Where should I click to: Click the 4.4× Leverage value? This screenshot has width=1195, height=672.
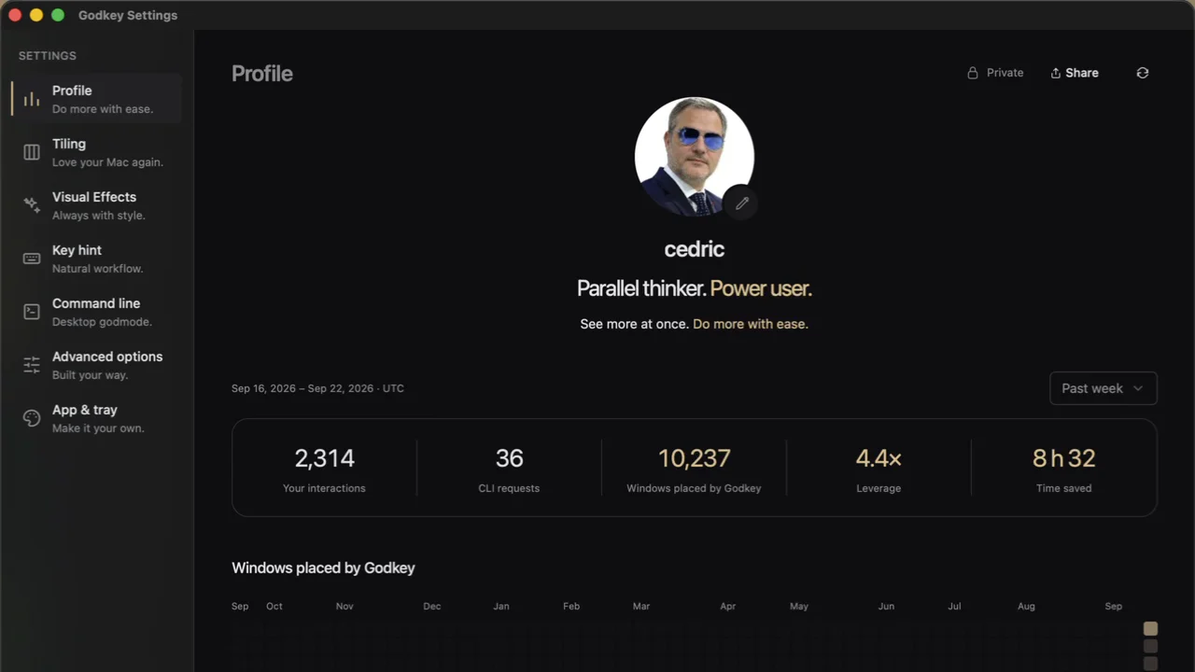879,458
